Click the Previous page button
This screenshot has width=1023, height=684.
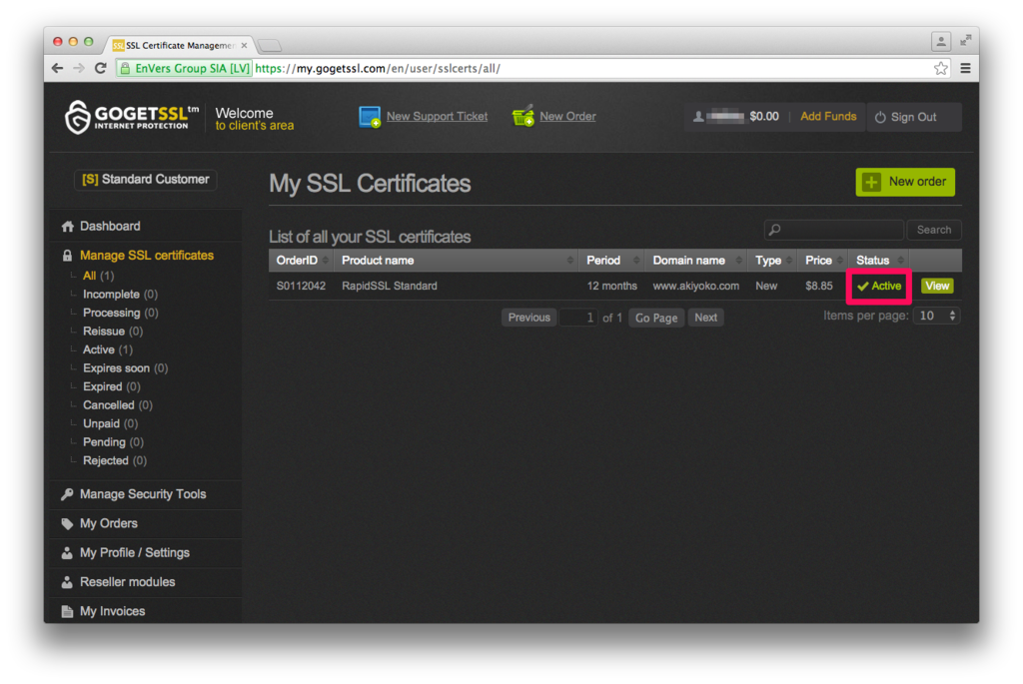(x=529, y=318)
